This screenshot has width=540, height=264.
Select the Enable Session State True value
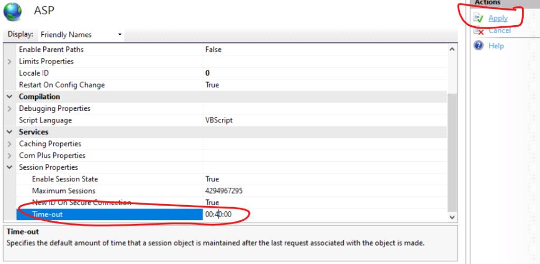tap(212, 179)
